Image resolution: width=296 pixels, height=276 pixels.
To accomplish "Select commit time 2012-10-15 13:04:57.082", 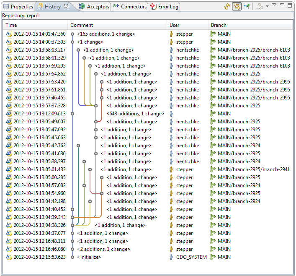I will click(39, 185).
